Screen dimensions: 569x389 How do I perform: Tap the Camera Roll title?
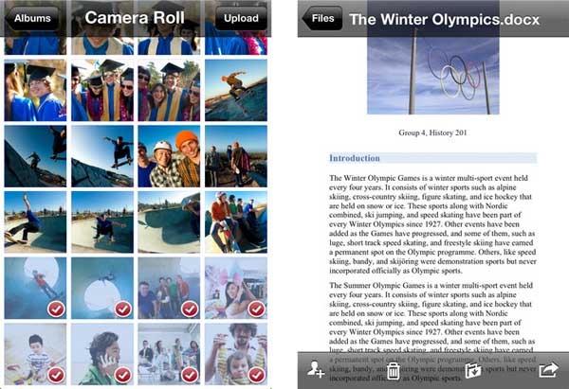point(135,18)
